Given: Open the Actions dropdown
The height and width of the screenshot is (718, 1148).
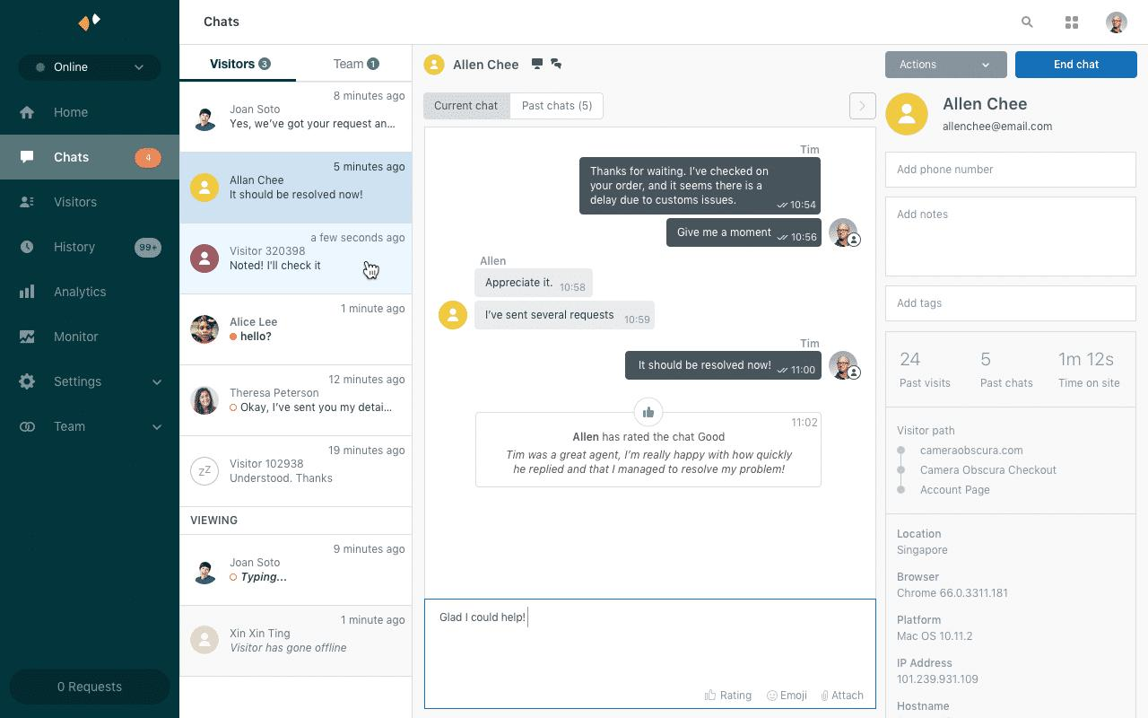Looking at the screenshot, I should click(x=945, y=65).
